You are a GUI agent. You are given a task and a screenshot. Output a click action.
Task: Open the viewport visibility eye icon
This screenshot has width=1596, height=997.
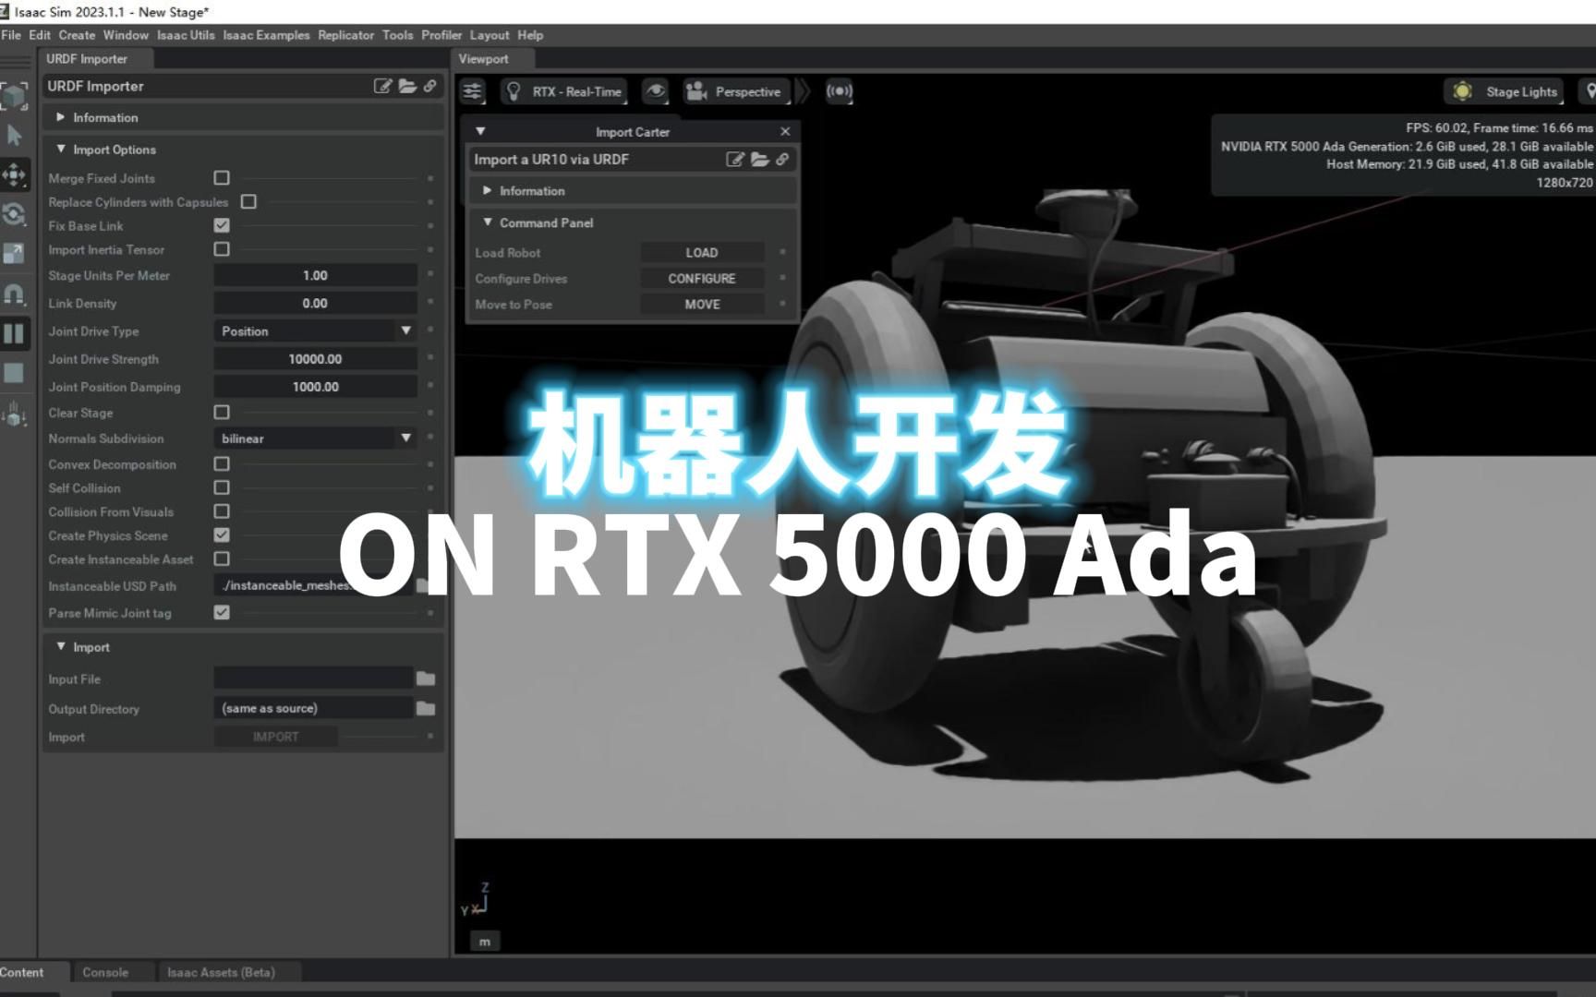(x=656, y=91)
